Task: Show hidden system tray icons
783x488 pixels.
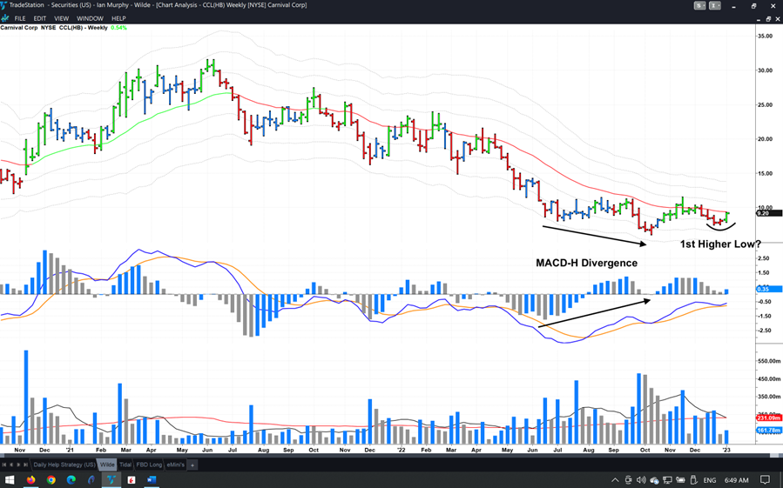Action: (x=615, y=480)
